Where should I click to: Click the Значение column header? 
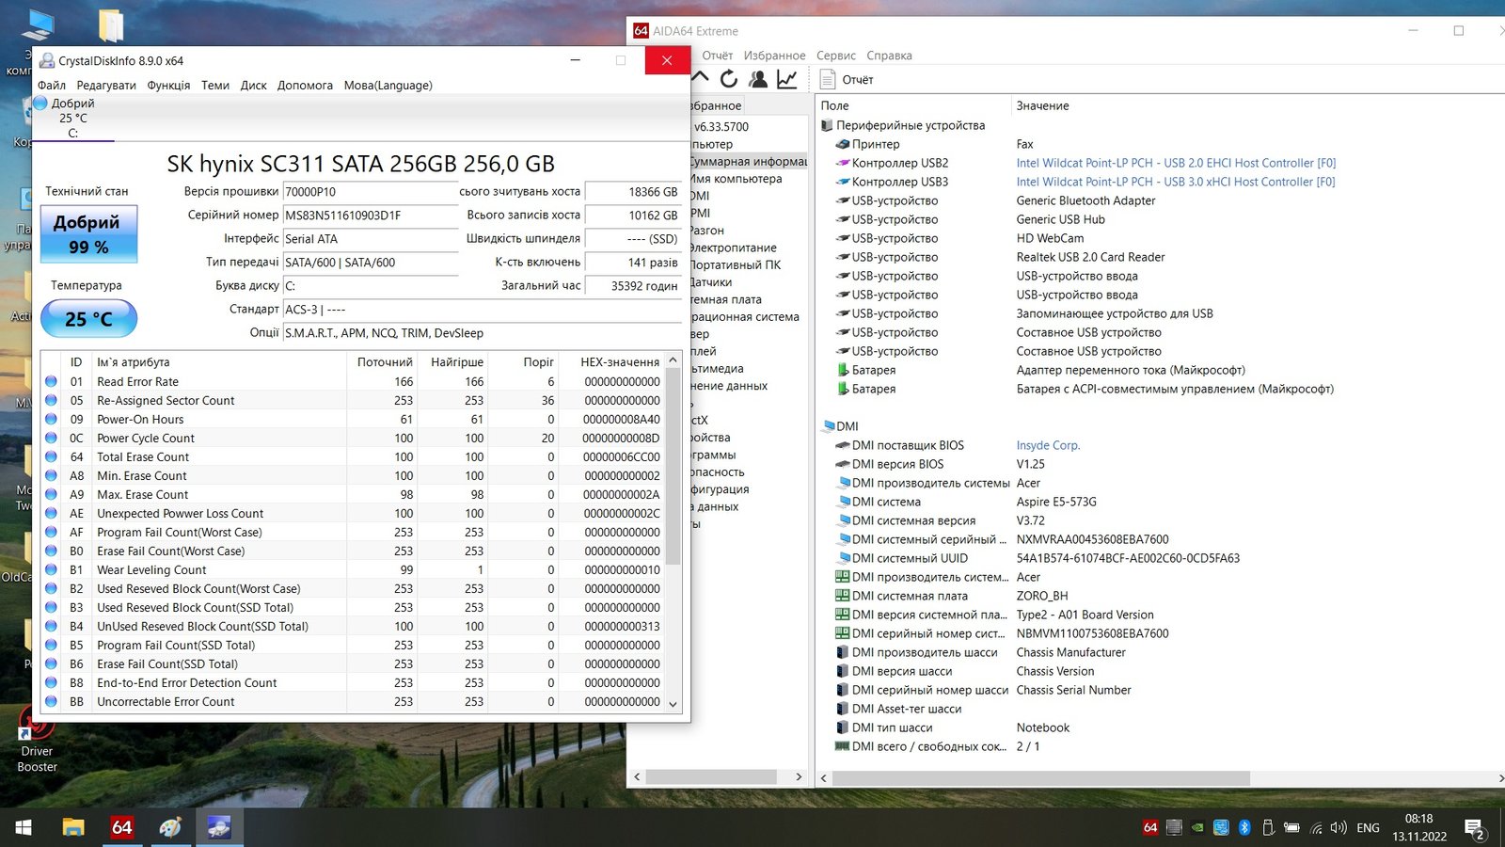pyautogui.click(x=1259, y=105)
